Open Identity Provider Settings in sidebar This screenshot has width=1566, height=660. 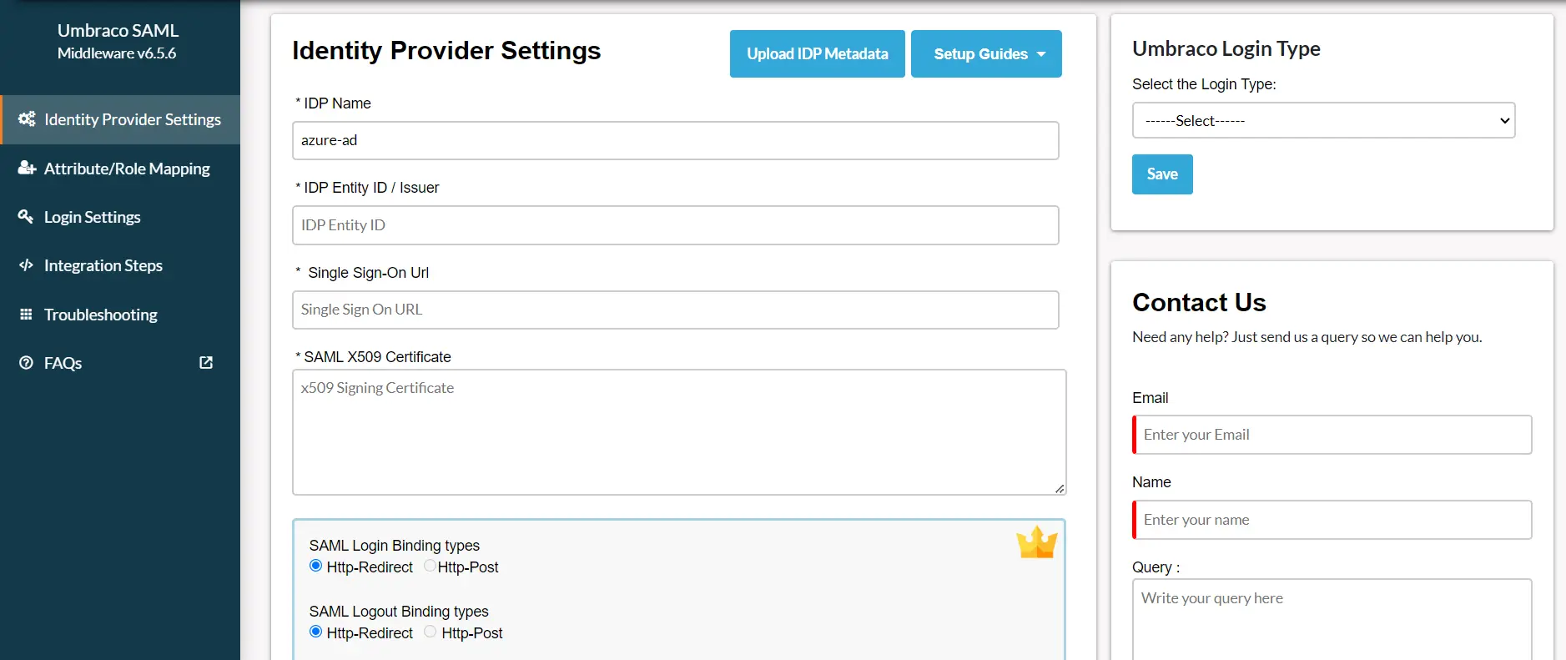[120, 119]
